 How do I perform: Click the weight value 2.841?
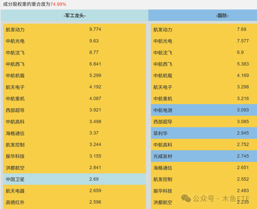(x=95, y=167)
